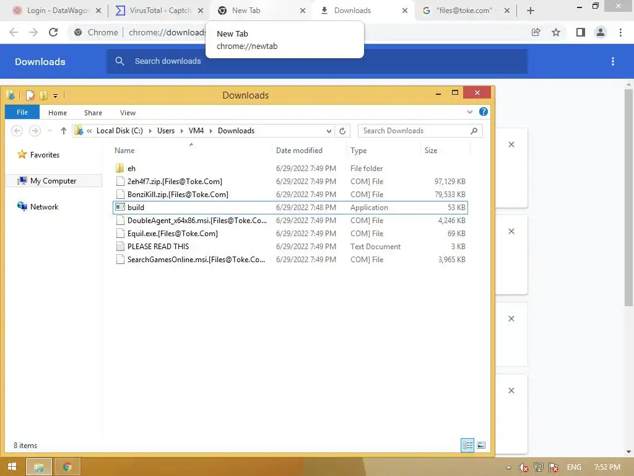Viewport: 634px width, 476px height.
Task: Go up one folder level in Explorer
Action: pyautogui.click(x=64, y=131)
